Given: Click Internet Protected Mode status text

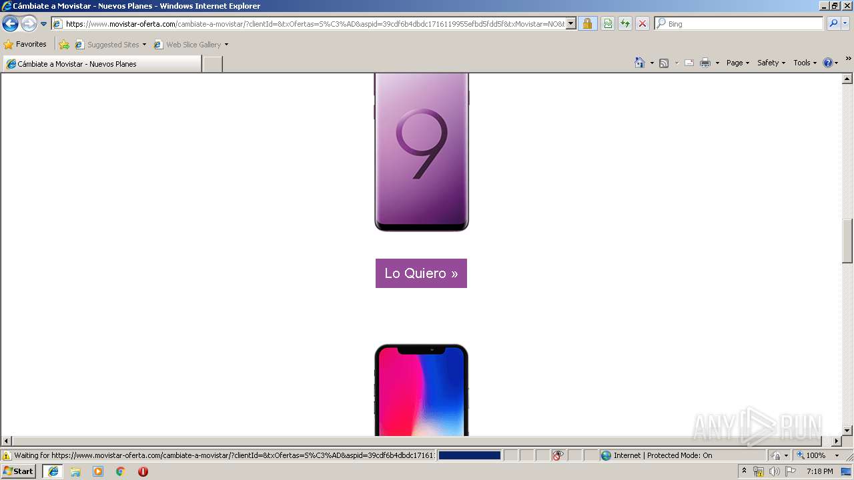Looking at the screenshot, I should pos(663,455).
